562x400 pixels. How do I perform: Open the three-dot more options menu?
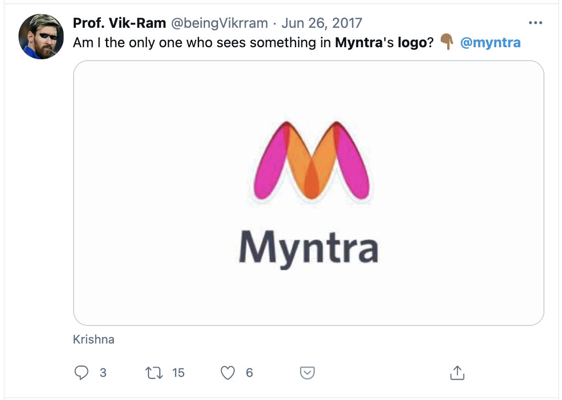pyautogui.click(x=535, y=23)
